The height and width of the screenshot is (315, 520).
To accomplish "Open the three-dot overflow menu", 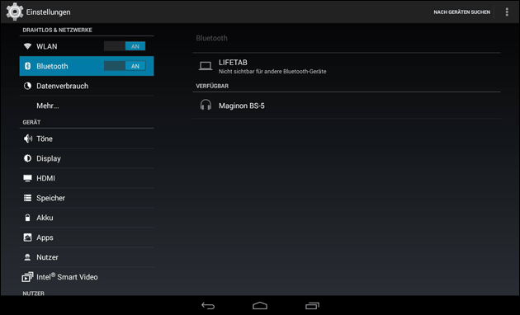I will click(507, 12).
